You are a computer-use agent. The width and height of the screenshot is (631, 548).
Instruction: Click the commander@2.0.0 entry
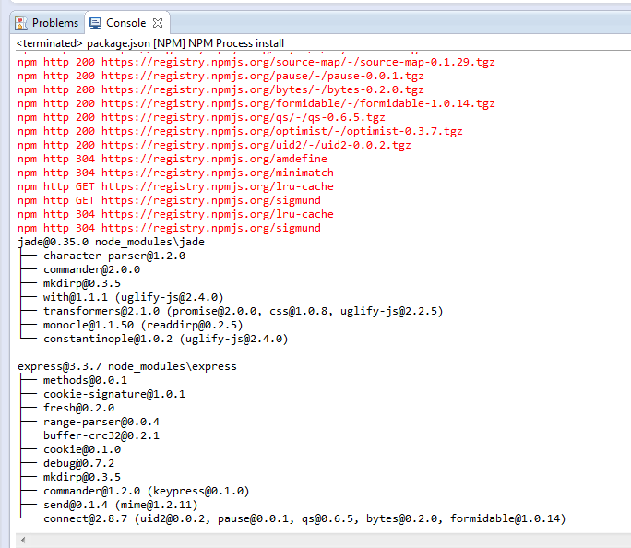point(91,269)
